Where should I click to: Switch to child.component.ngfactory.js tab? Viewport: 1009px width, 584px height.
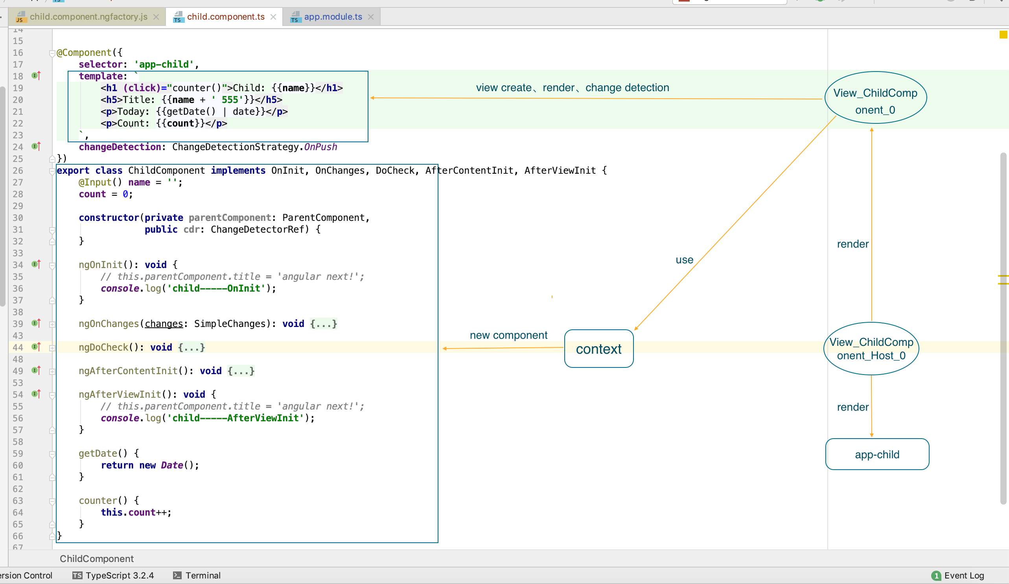click(x=88, y=17)
